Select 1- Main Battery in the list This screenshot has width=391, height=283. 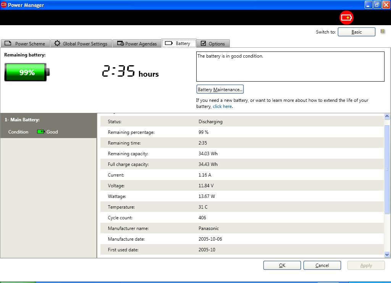(22, 120)
